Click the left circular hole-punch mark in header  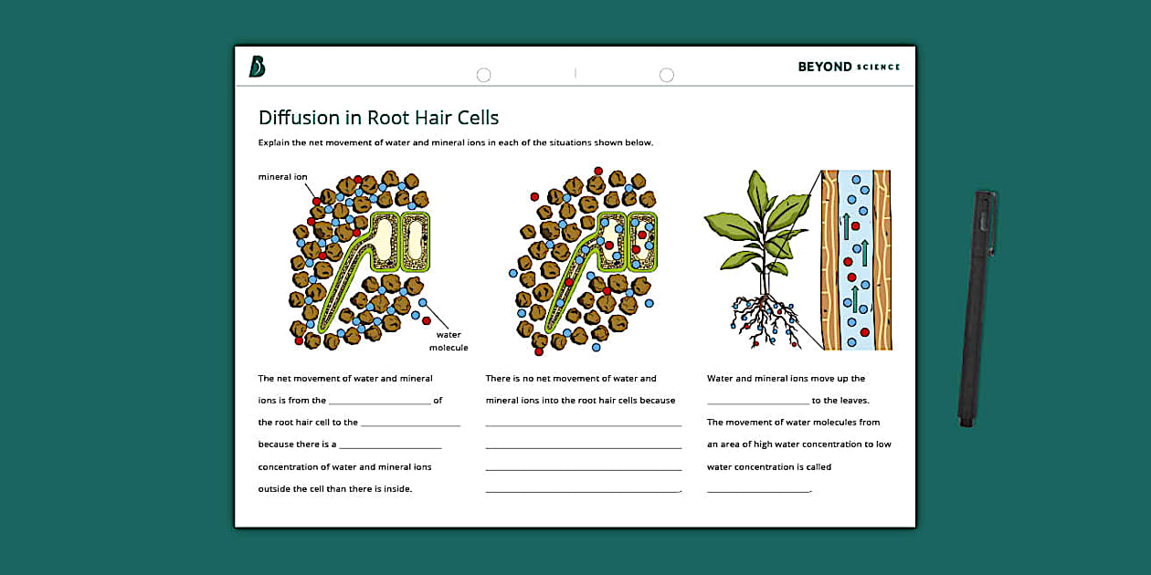484,74
